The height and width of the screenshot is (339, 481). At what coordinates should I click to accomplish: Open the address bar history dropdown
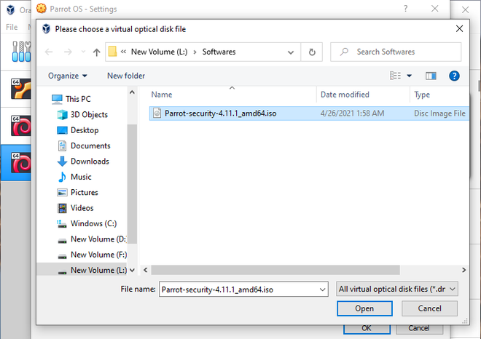pyautogui.click(x=291, y=52)
